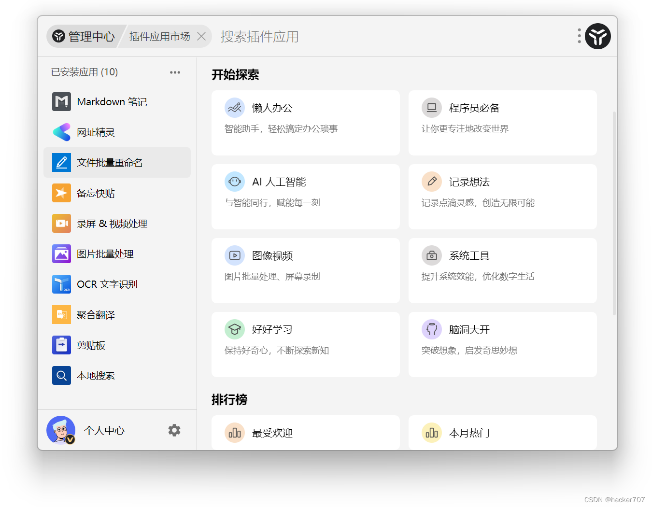Select the 图片批量处理 plugin

click(105, 253)
